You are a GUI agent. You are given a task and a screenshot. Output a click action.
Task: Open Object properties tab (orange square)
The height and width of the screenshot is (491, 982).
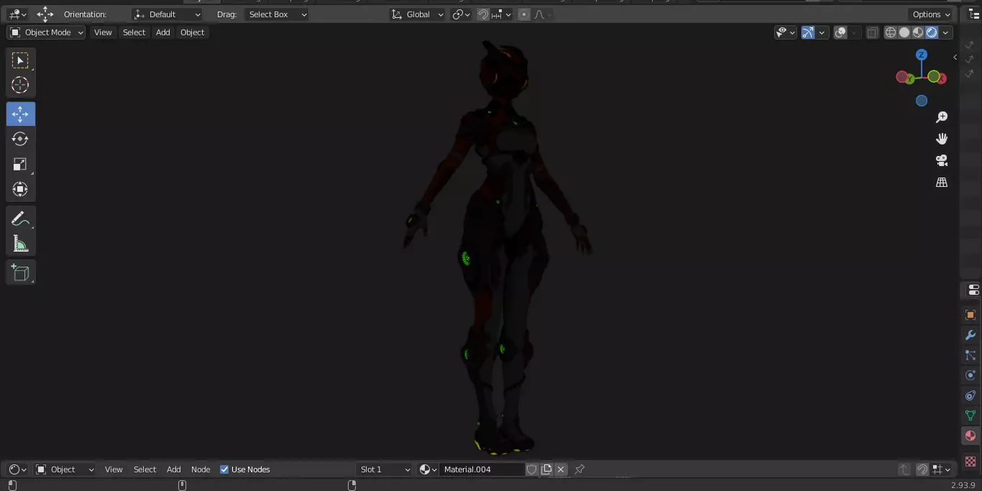pos(970,315)
